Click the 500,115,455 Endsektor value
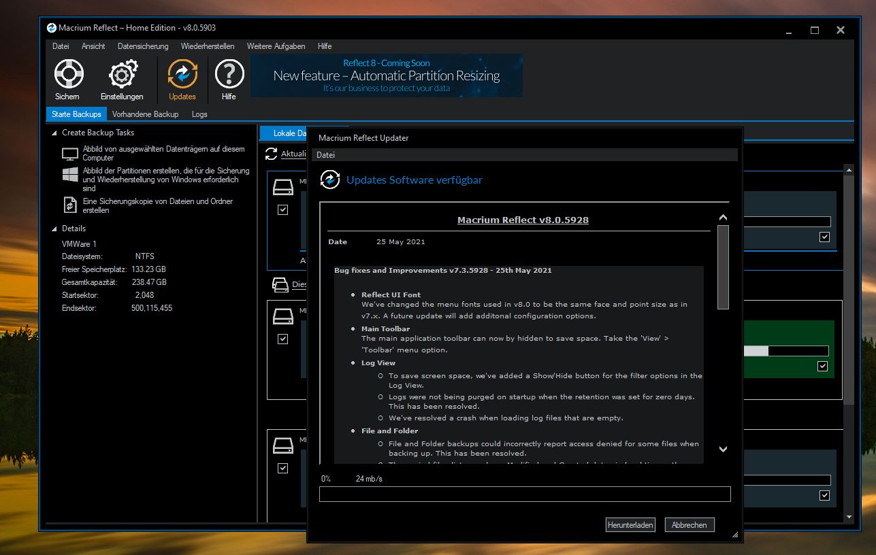This screenshot has height=555, width=876. pos(152,307)
